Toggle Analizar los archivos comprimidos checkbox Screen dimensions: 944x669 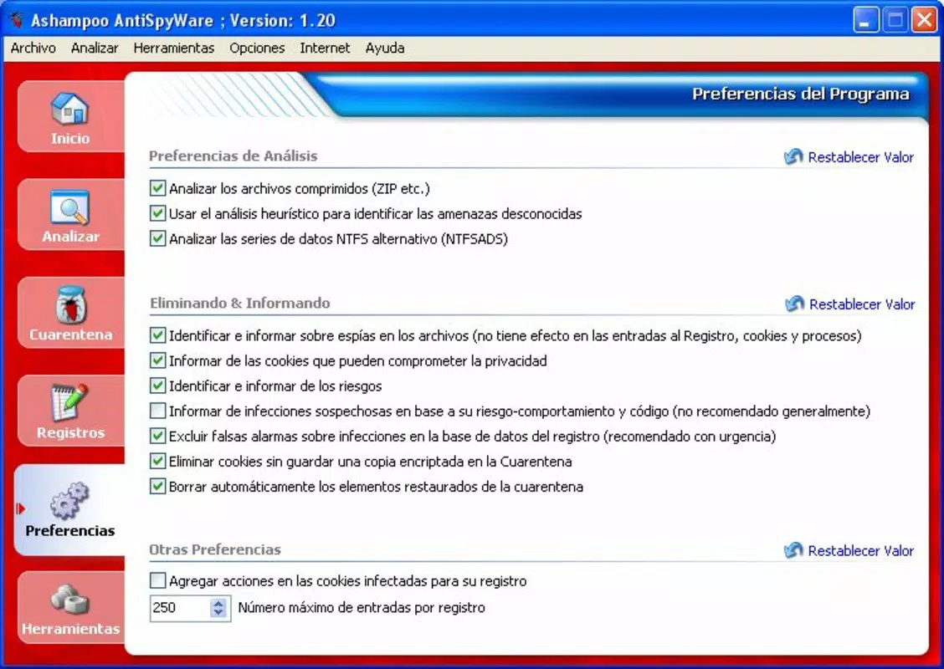coord(157,188)
